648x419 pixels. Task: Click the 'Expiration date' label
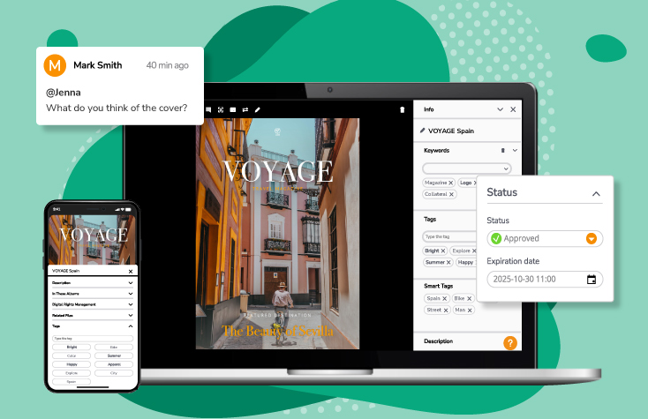pos(513,261)
